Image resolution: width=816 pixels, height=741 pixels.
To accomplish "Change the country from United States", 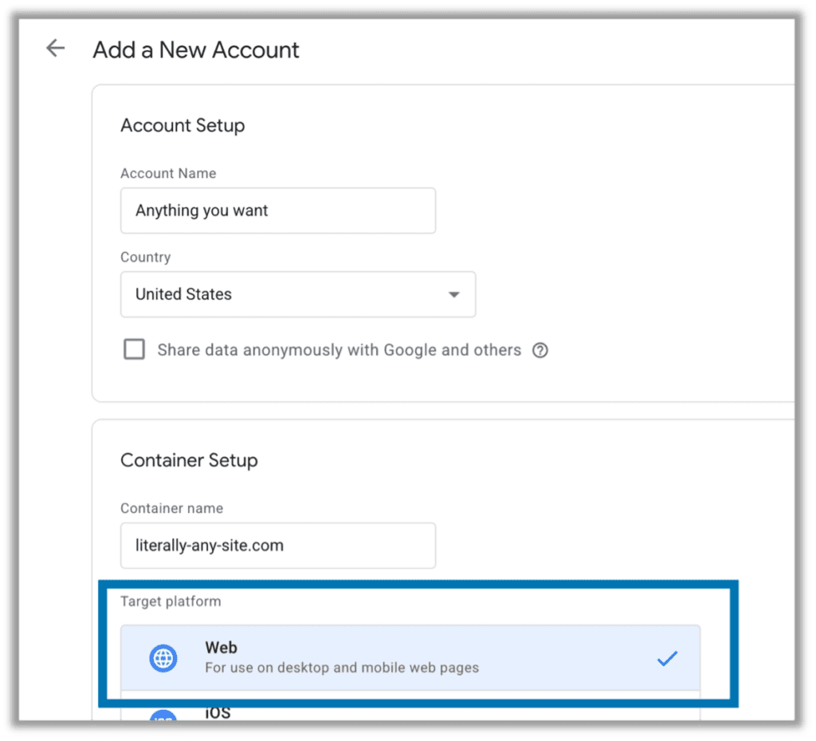I will point(298,294).
